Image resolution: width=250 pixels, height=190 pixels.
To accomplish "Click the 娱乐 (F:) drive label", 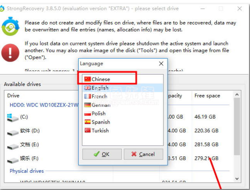I will pyautogui.click(x=29, y=158).
